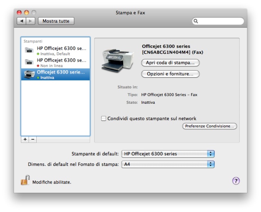Screen dimensions: 261x212
Task: Open Opzioni e forniture
Action: point(170,74)
